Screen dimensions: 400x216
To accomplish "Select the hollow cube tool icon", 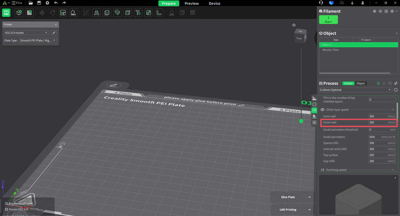I will tap(127, 13).
